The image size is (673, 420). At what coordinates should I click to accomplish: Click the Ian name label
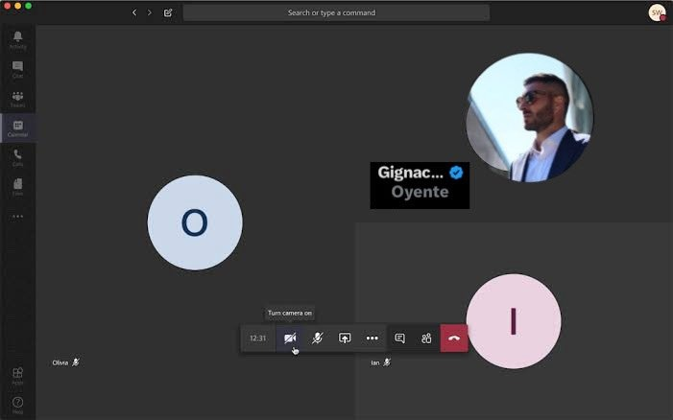click(375, 362)
